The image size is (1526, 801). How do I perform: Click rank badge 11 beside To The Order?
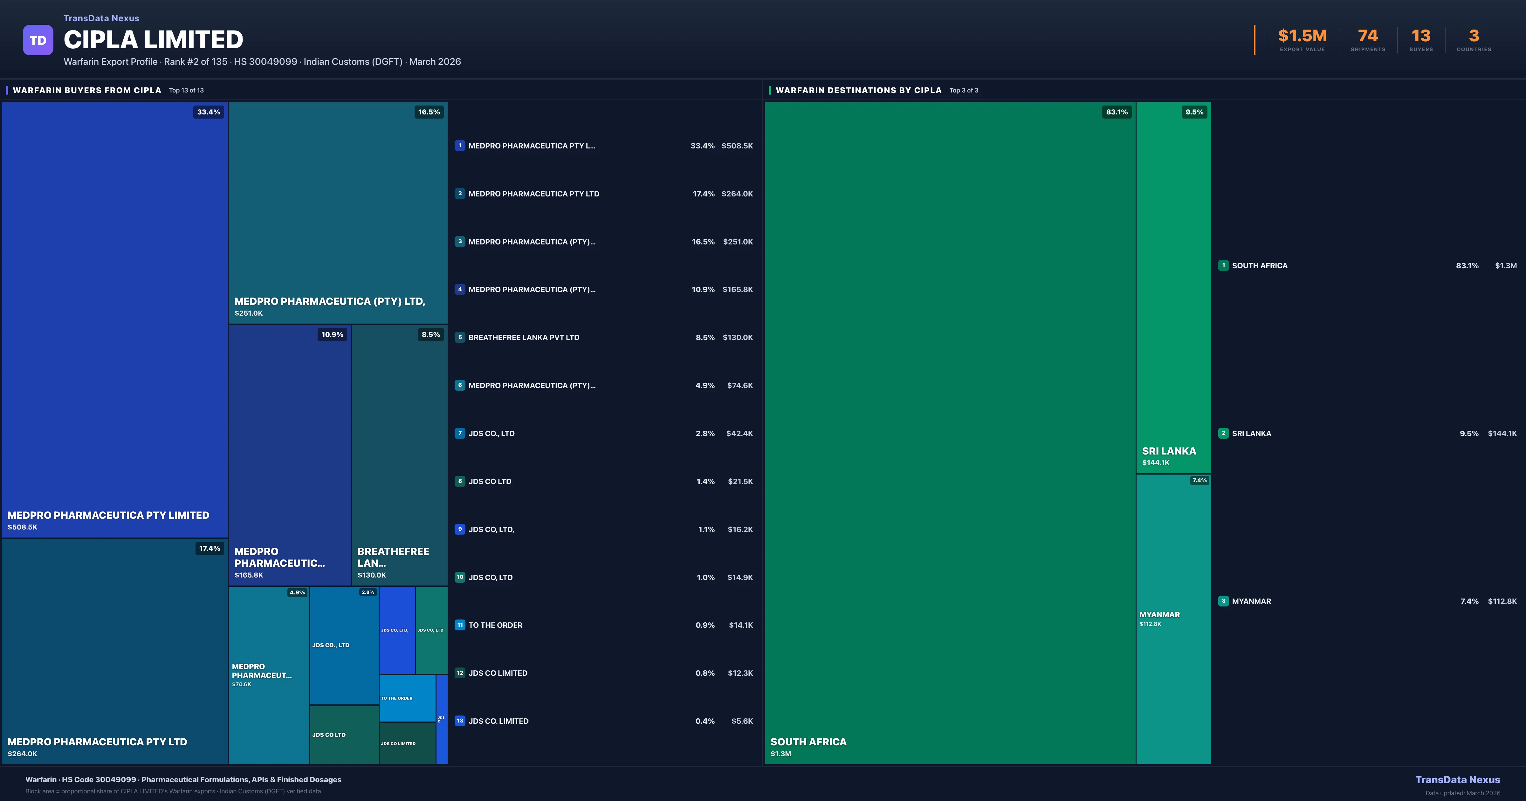coord(460,625)
